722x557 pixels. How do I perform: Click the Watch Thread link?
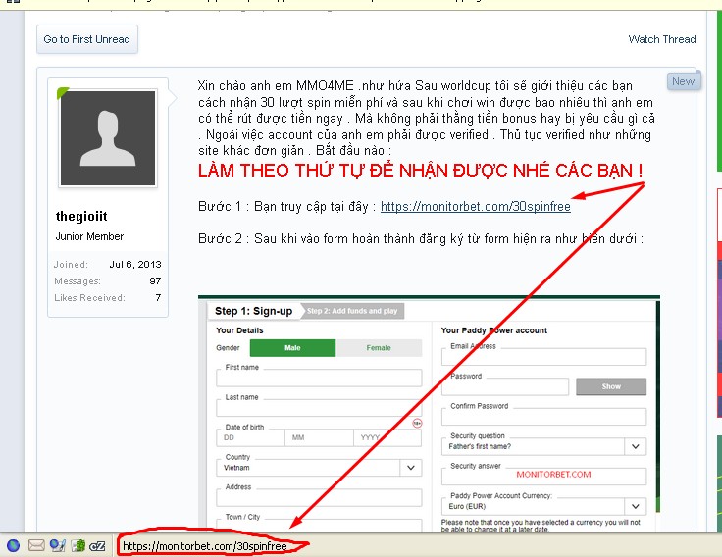point(662,39)
